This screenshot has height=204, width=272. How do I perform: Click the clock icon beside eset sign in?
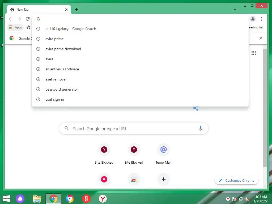click(x=38, y=99)
